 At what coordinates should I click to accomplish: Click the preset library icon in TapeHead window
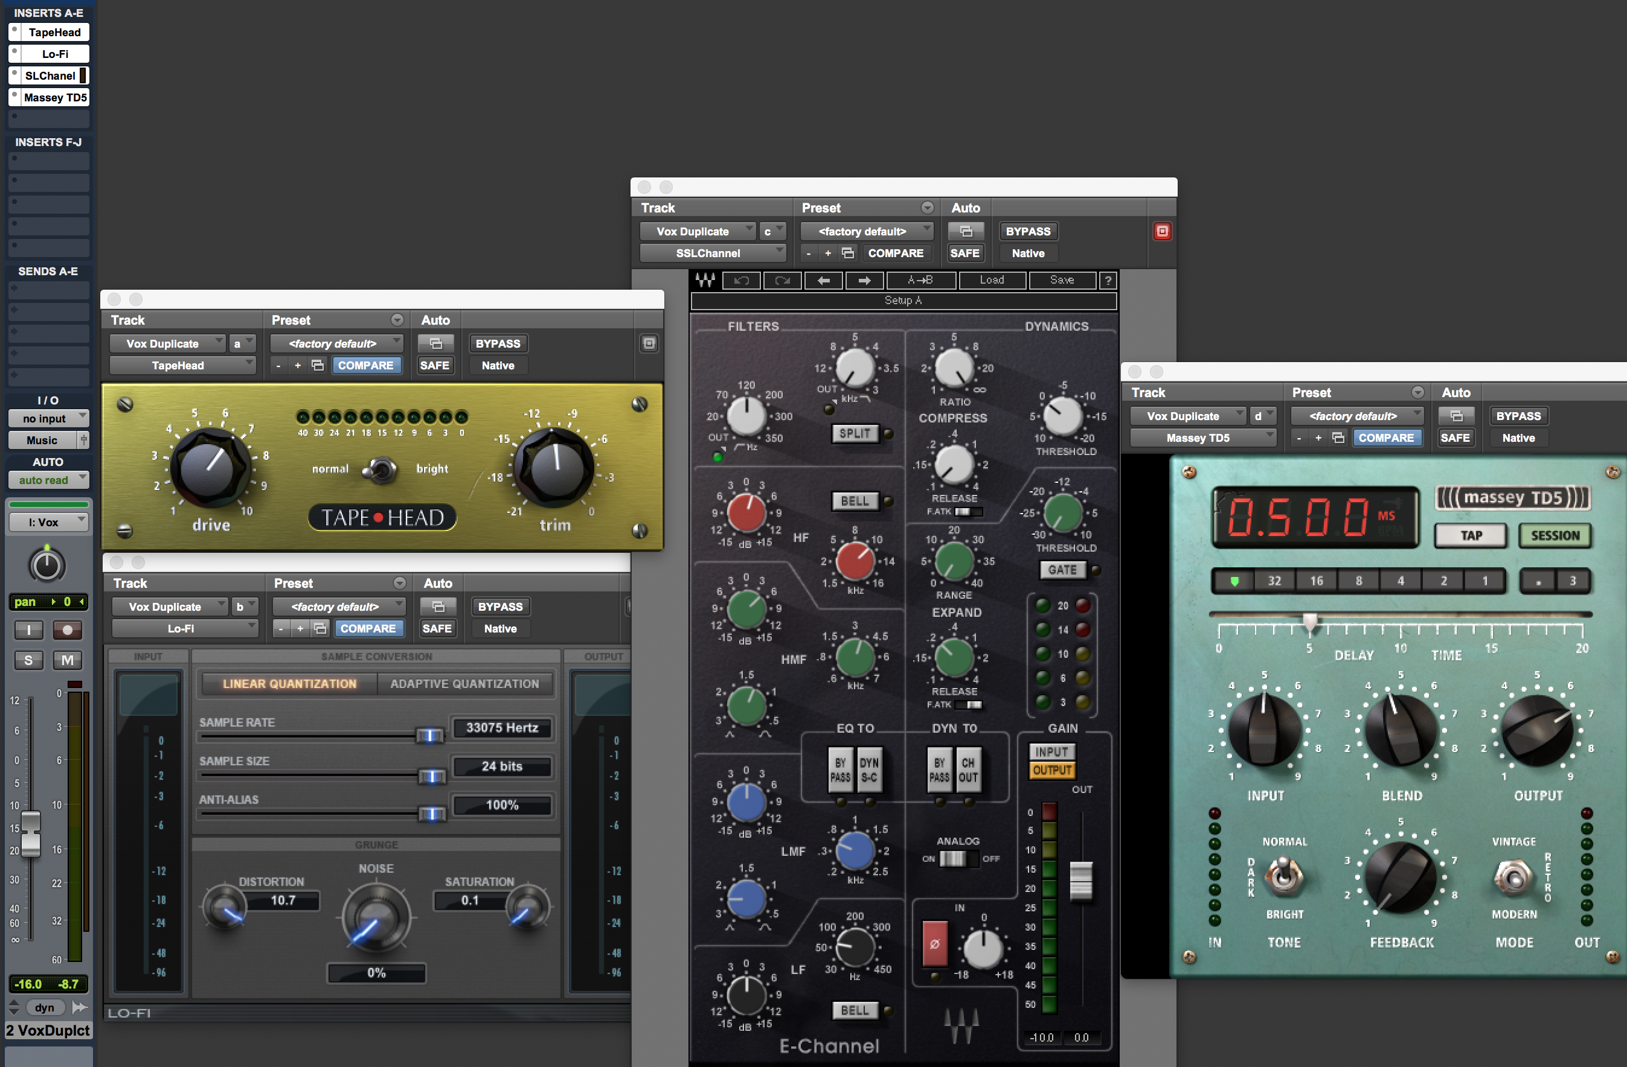tap(317, 366)
